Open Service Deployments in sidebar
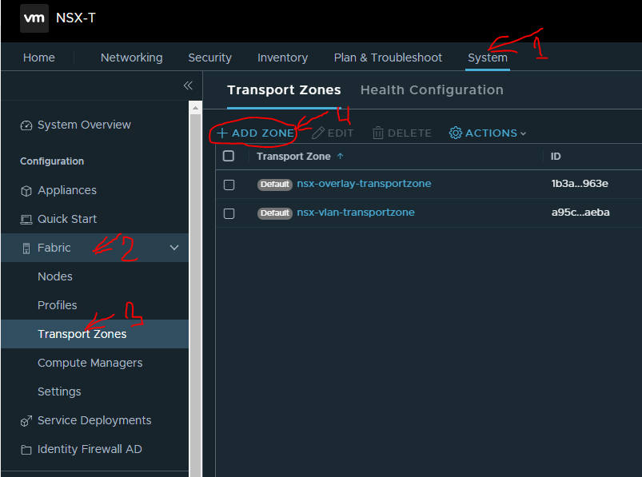Image resolution: width=642 pixels, height=477 pixels. [x=94, y=420]
